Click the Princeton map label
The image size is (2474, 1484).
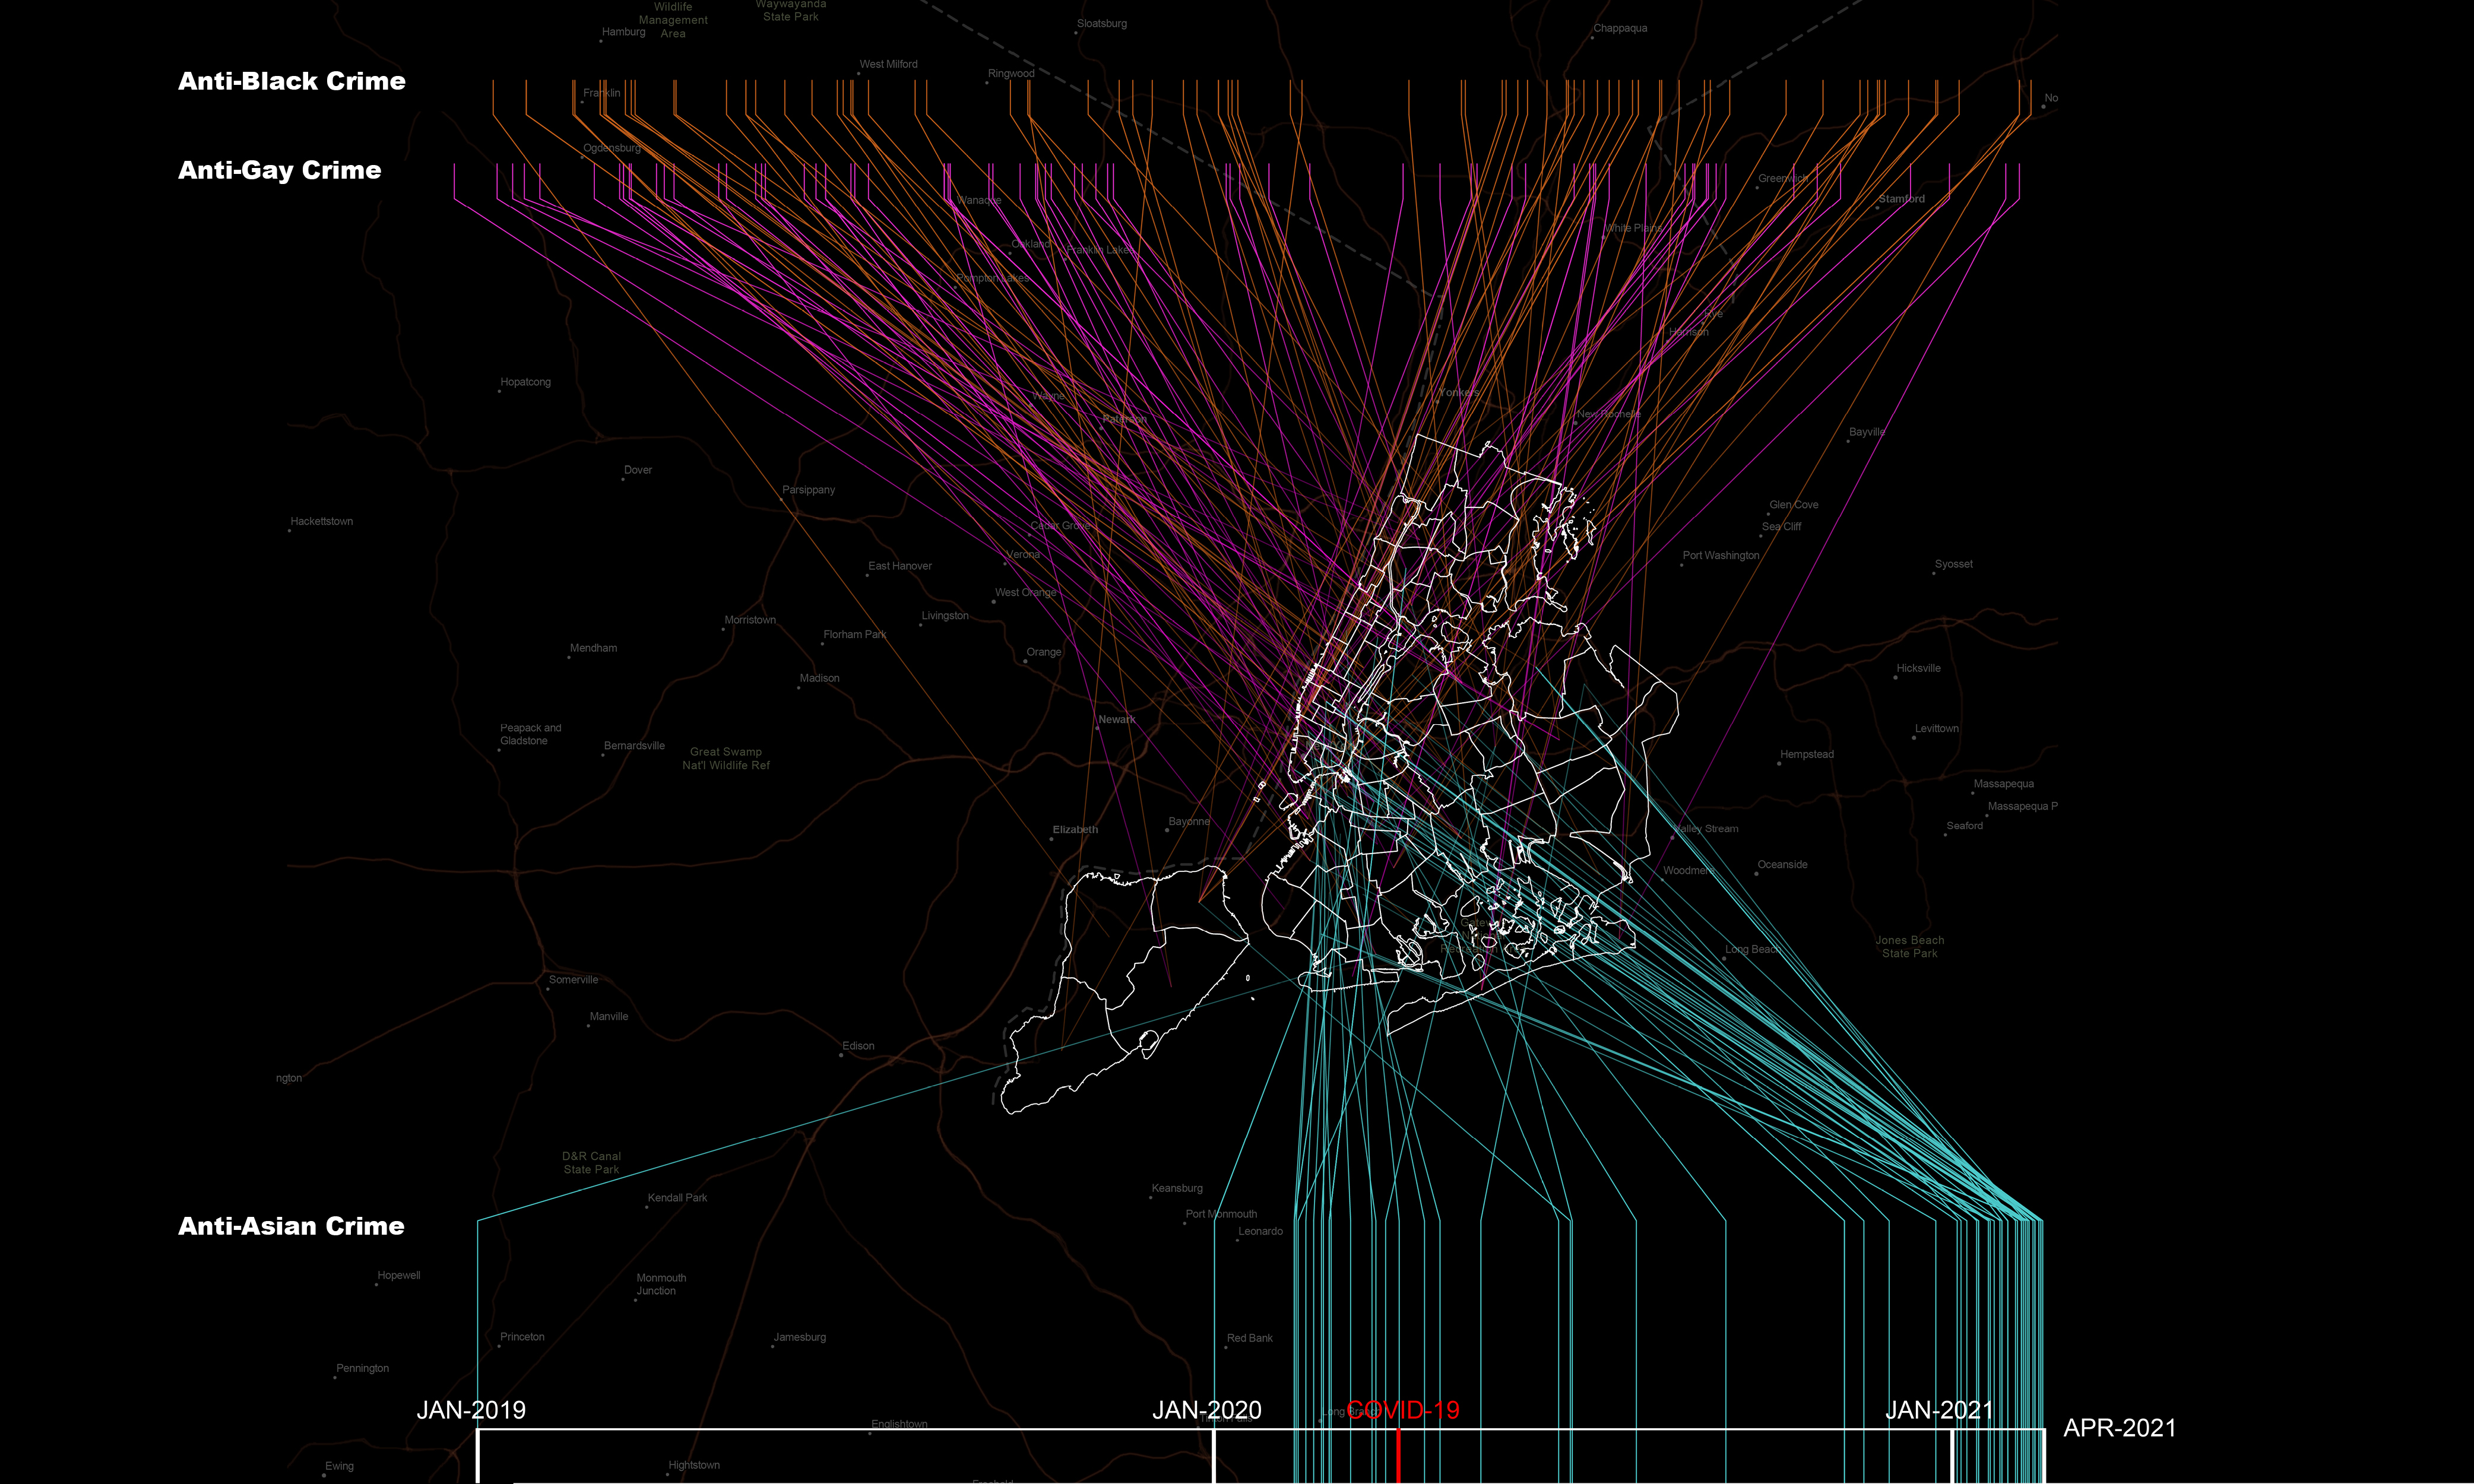click(x=522, y=1337)
